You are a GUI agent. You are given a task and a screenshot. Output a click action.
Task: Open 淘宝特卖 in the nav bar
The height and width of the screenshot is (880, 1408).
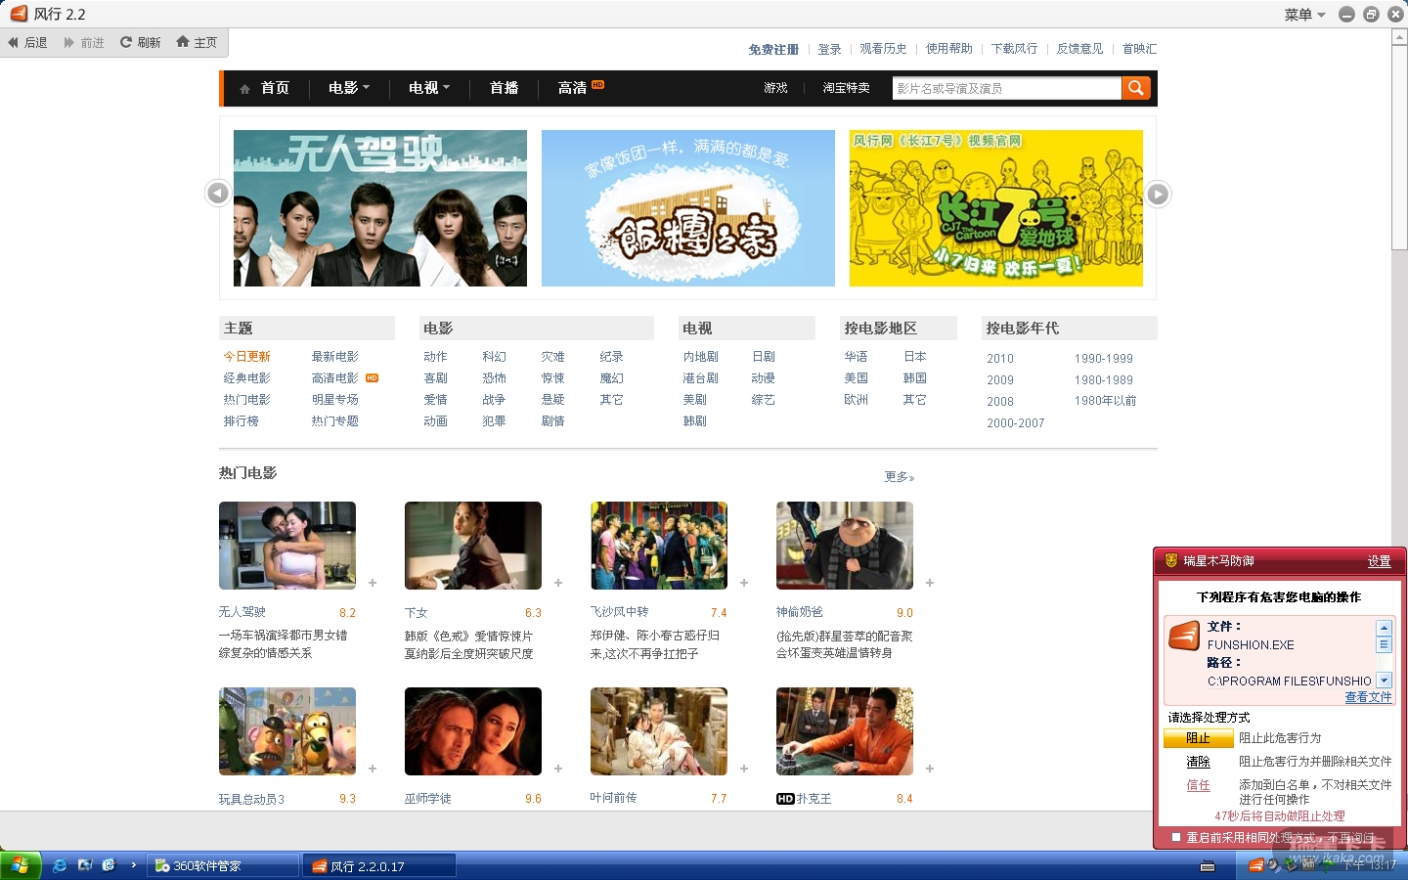point(846,88)
